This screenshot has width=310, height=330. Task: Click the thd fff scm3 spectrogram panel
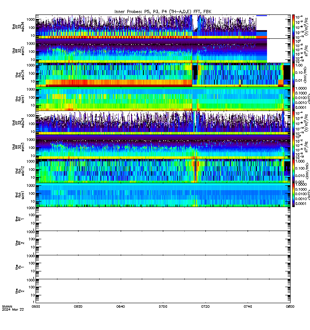pyautogui.click(x=163, y=147)
